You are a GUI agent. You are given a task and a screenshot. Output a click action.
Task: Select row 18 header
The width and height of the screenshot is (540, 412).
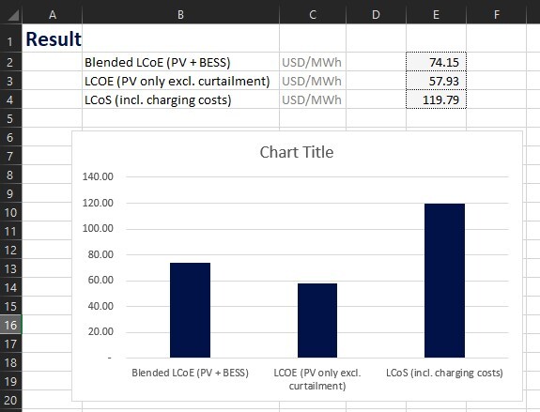[10, 362]
